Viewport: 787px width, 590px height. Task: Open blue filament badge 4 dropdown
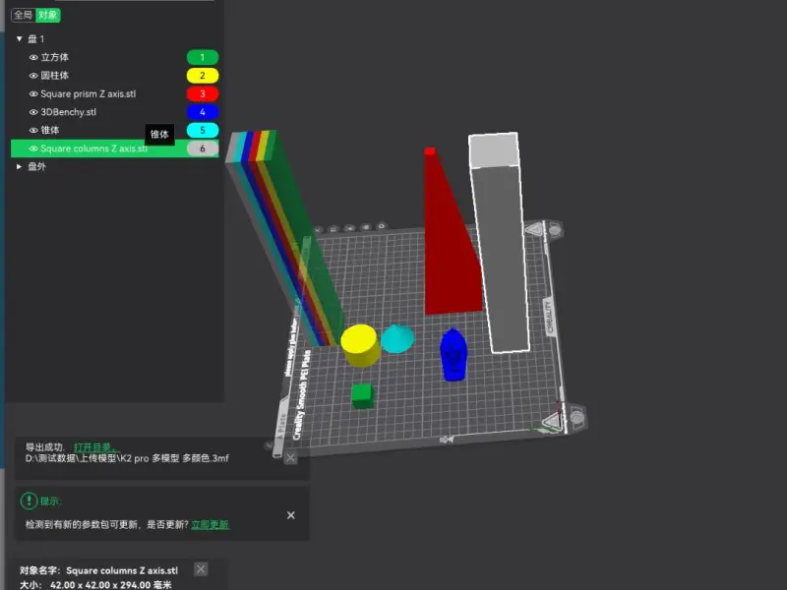point(203,112)
